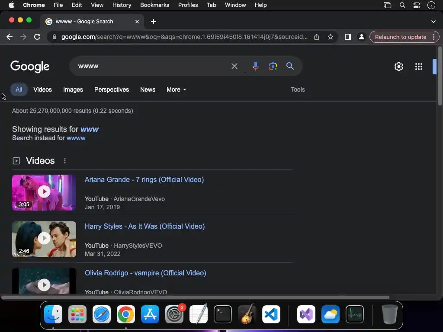Select the All results tab
Image resolution: width=443 pixels, height=332 pixels.
(x=19, y=89)
